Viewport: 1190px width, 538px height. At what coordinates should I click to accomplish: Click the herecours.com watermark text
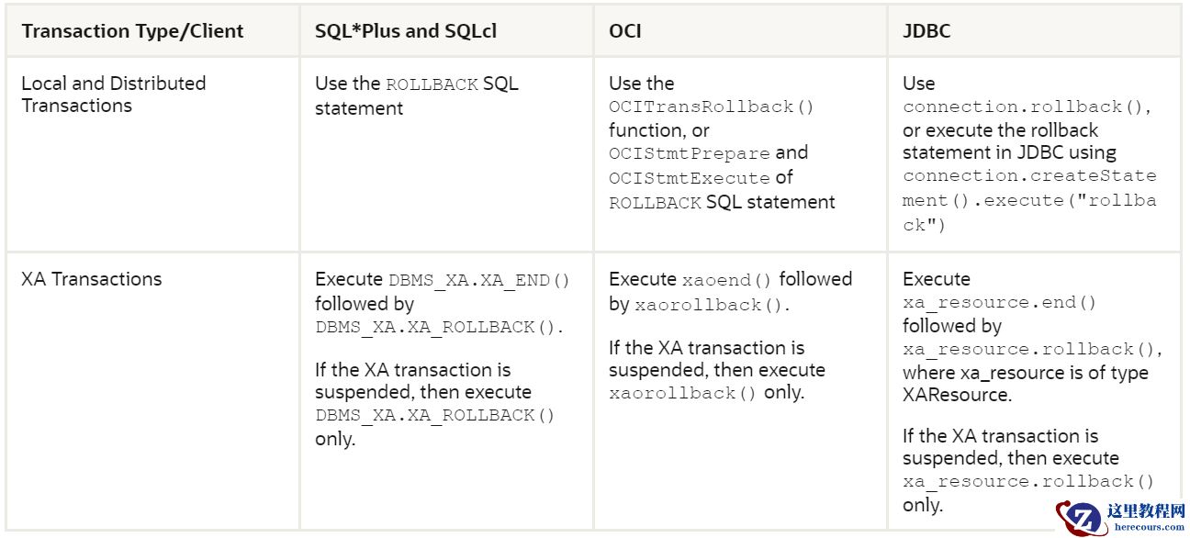(1149, 527)
